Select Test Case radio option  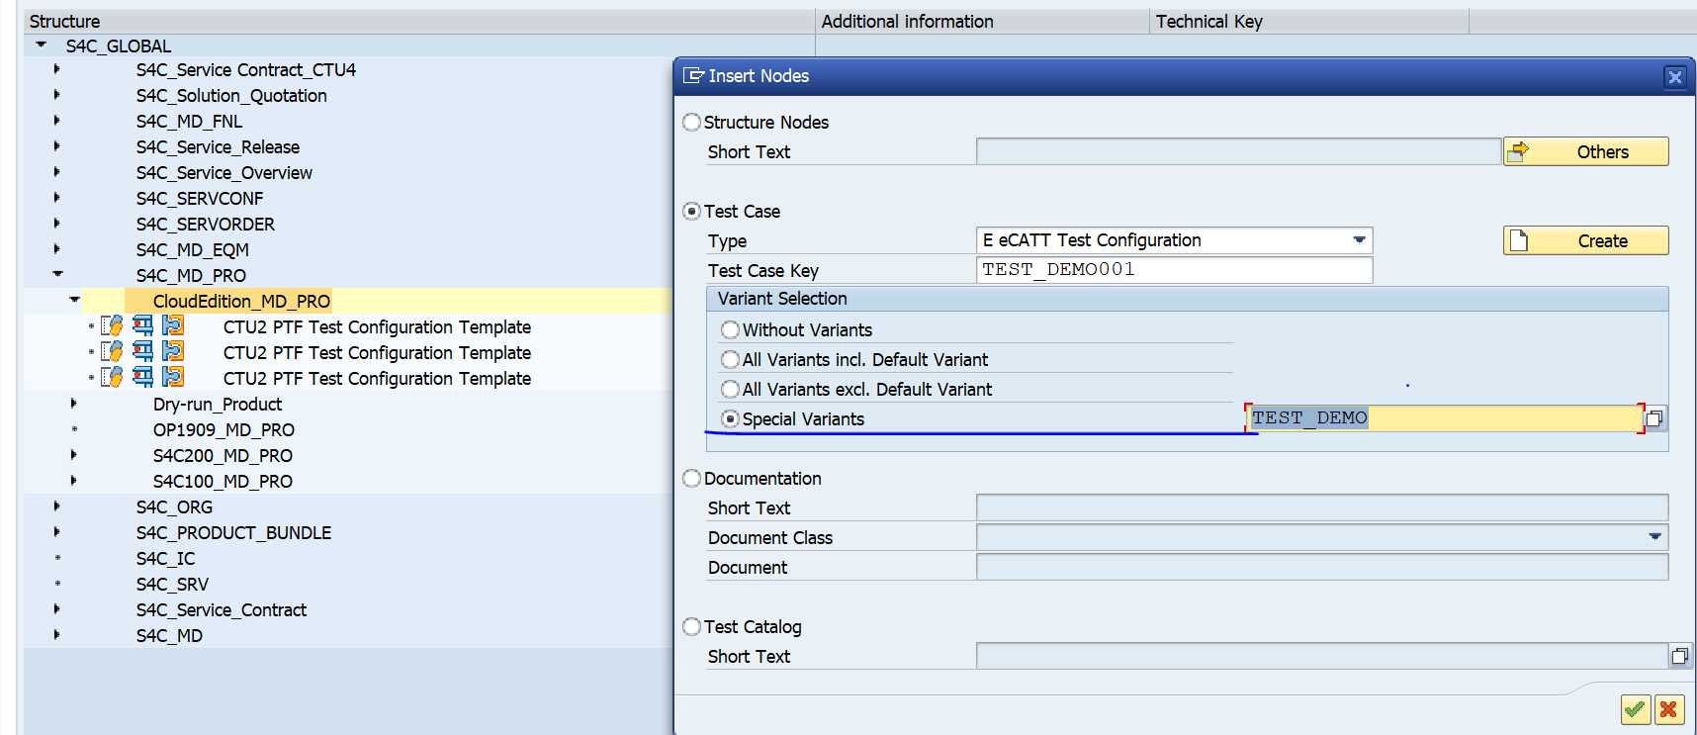692,212
